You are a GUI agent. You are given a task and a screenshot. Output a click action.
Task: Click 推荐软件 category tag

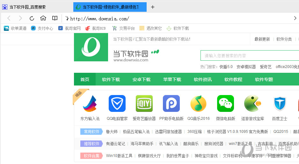click(x=91, y=144)
